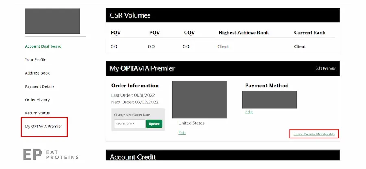The image size is (366, 169).
Task: Edit the United States shipping address
Action: 182,132
